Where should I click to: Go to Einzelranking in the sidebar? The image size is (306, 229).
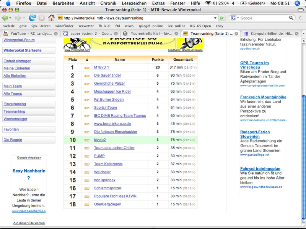pos(15,104)
